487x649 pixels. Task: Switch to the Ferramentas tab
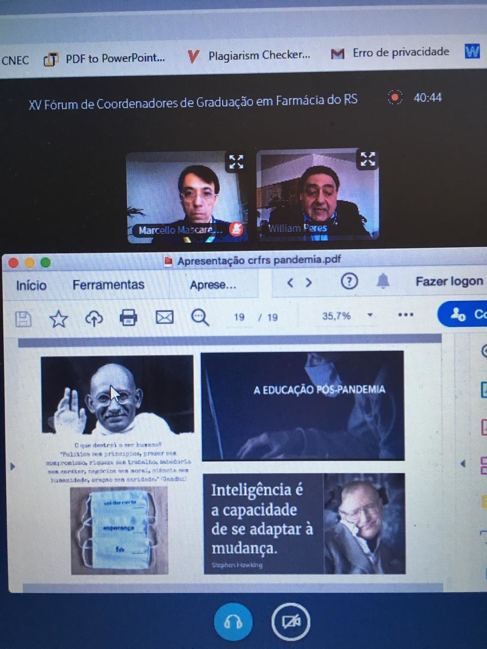click(x=108, y=284)
